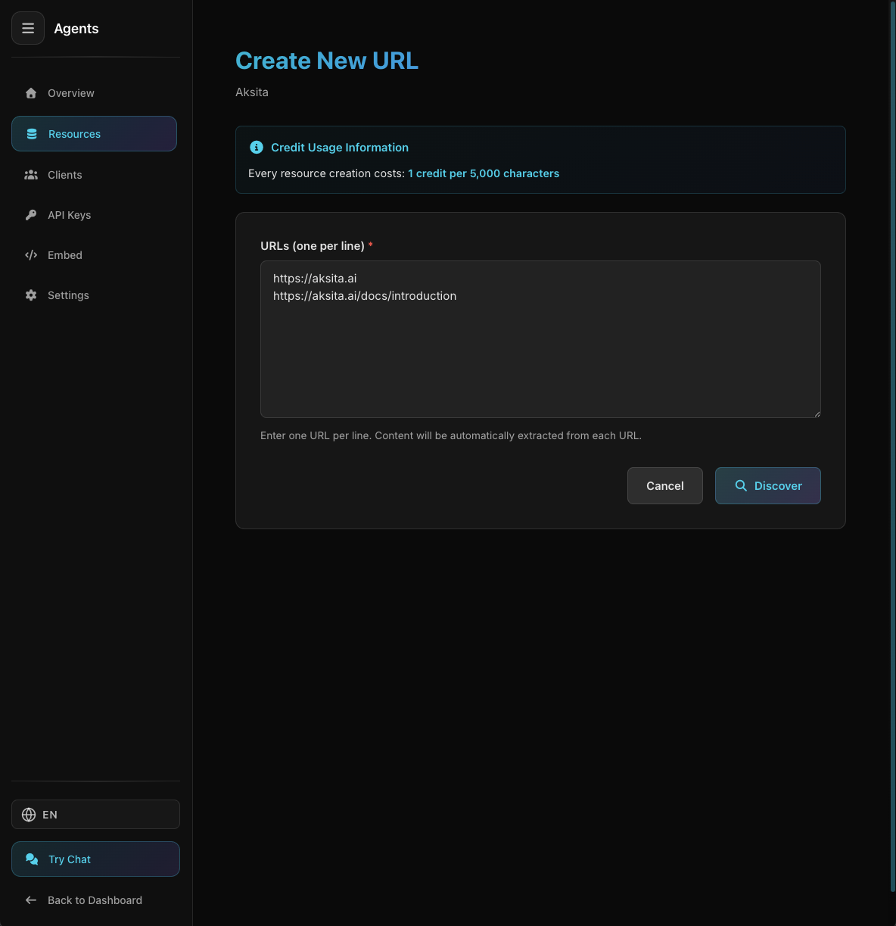The image size is (896, 926).
Task: Switch to the API Keys section
Action: pos(70,214)
